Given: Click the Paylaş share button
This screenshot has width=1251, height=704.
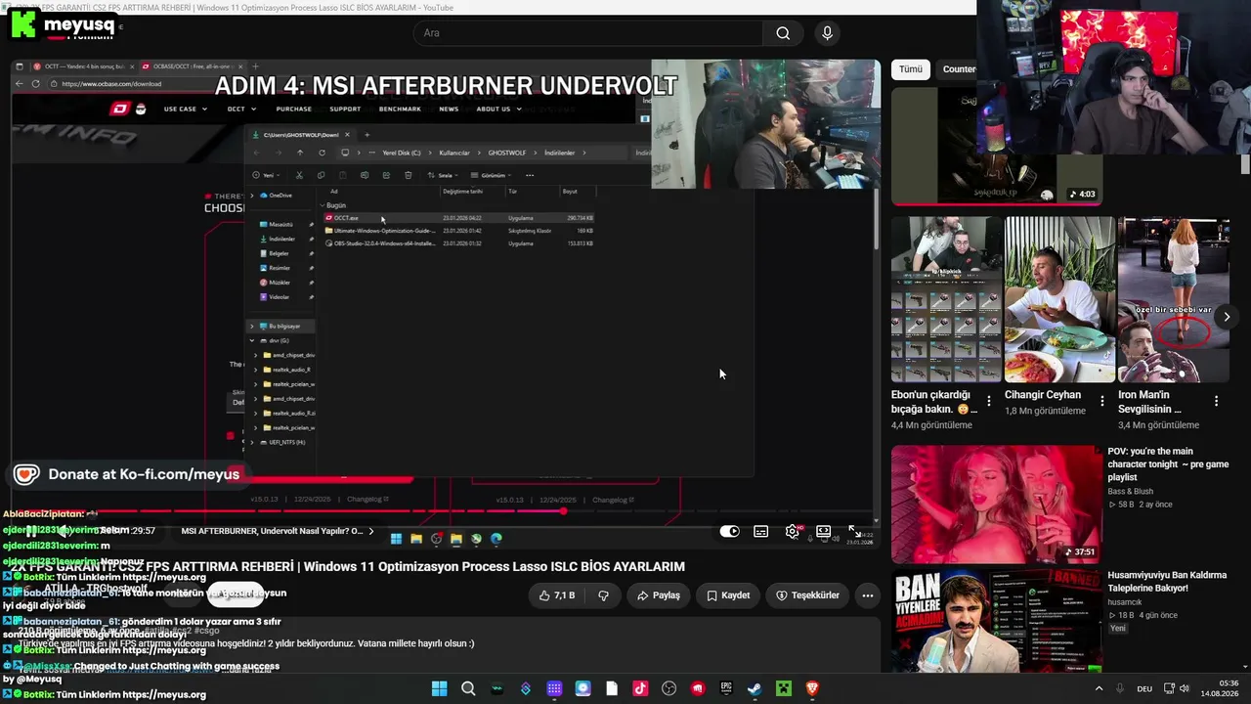Looking at the screenshot, I should click(x=658, y=595).
